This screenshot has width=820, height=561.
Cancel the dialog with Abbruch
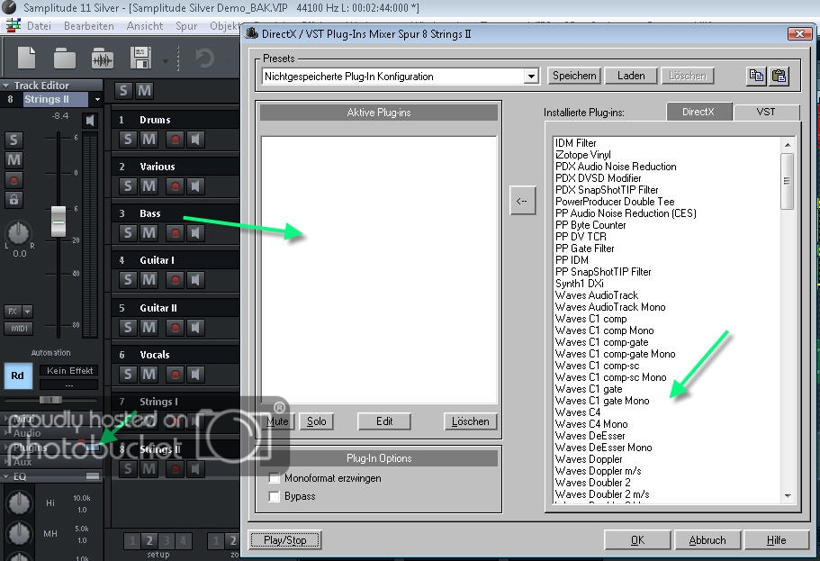pos(707,540)
